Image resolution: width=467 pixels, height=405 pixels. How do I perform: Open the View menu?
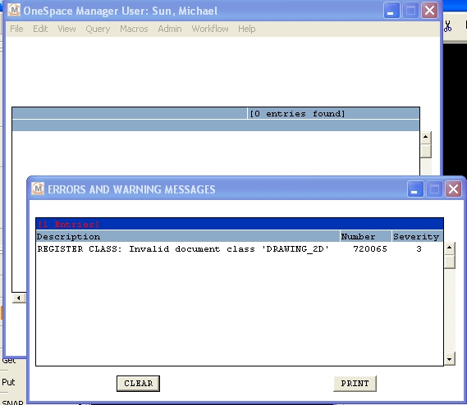[66, 29]
